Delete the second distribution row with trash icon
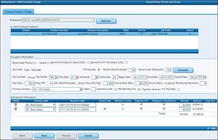 click(x=16, y=109)
